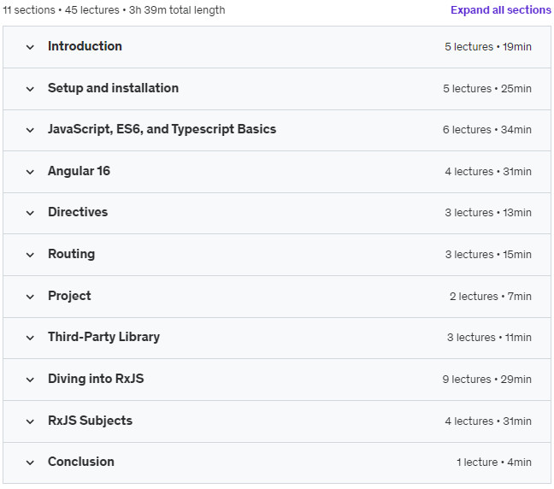Expand the Conclusion section chevron
This screenshot has width=554, height=489.
[x=30, y=462]
